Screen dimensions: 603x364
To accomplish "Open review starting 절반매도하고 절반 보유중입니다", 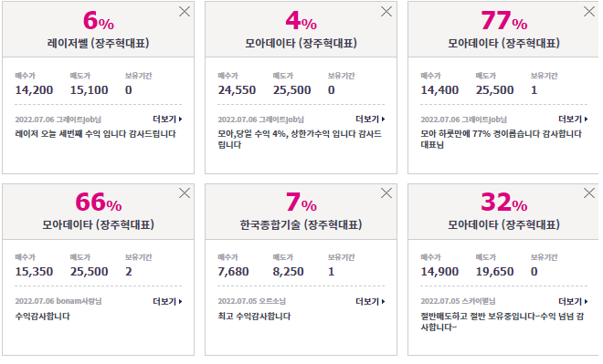I will (503, 322).
